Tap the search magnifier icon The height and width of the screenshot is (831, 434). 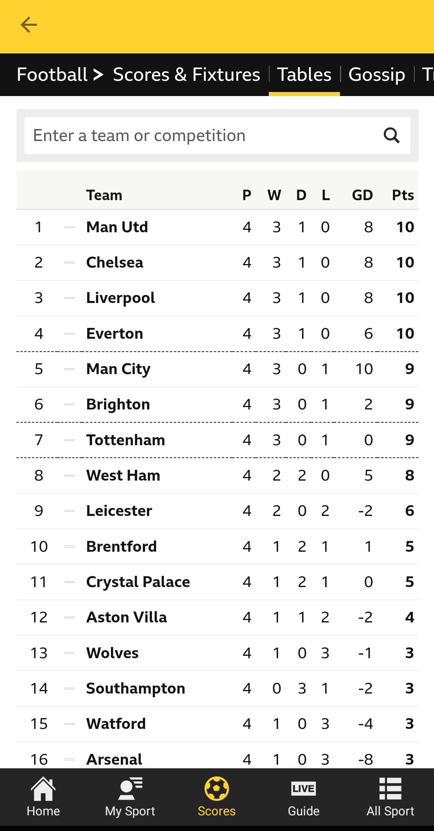391,135
